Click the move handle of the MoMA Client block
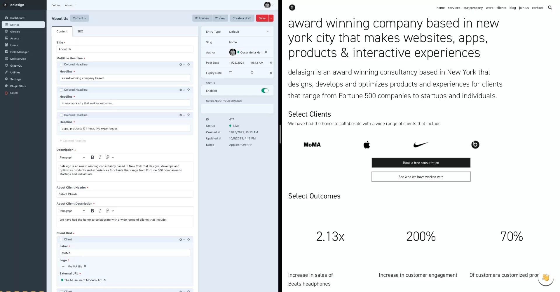The image size is (560, 292). pyautogui.click(x=189, y=239)
